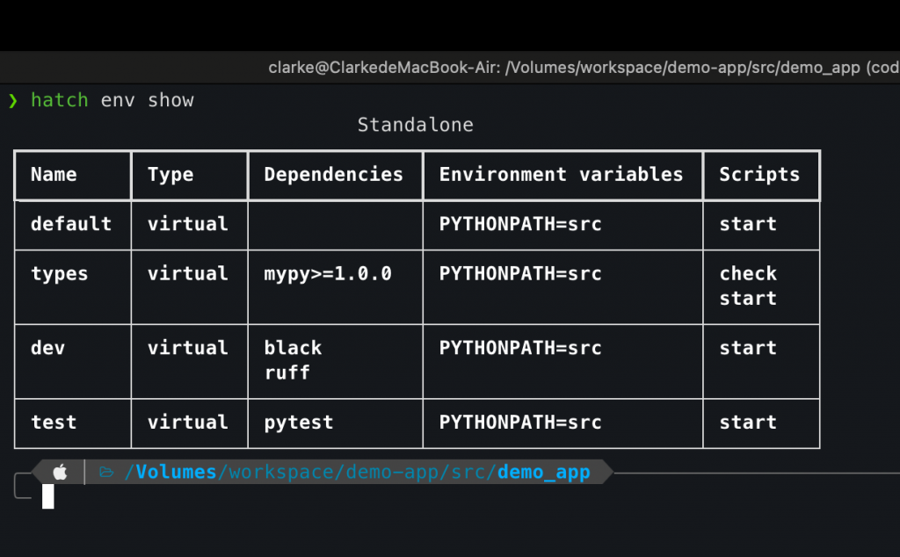900x557 pixels.
Task: Select the word 'hatch' in the command
Action: pyautogui.click(x=60, y=100)
